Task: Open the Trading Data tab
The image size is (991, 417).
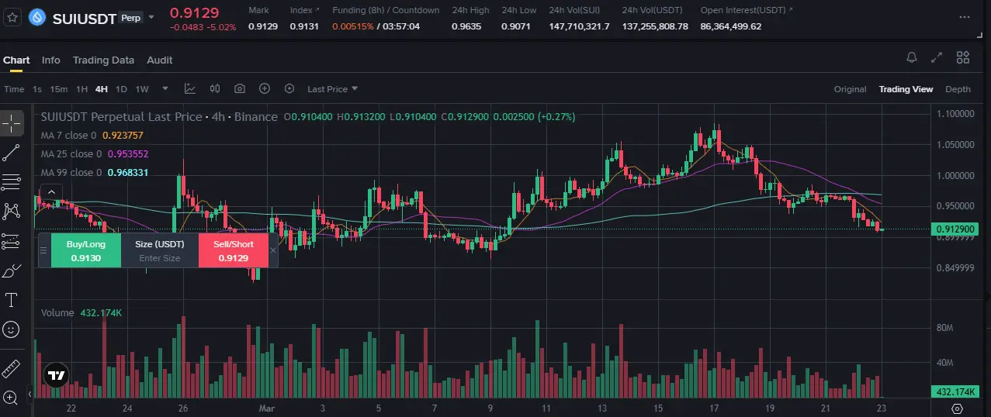Action: tap(103, 60)
